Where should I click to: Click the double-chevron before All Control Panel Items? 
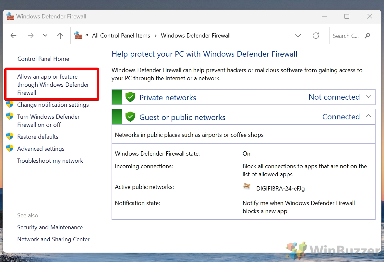[x=87, y=35]
